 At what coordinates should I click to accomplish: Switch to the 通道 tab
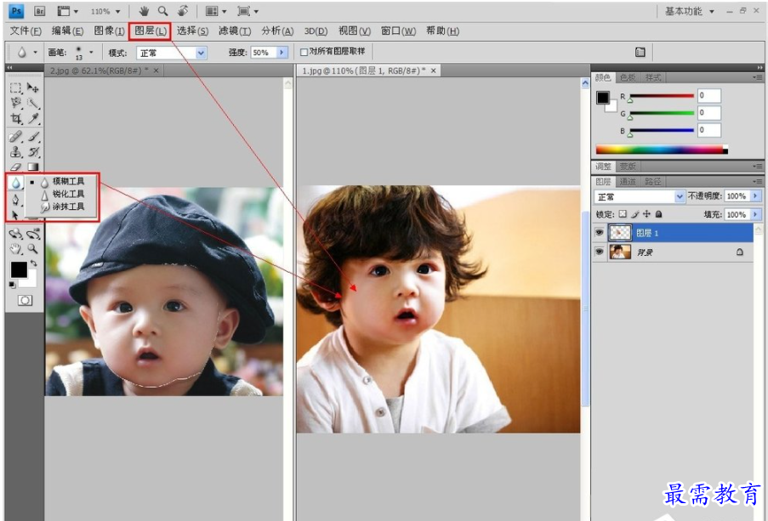point(628,182)
